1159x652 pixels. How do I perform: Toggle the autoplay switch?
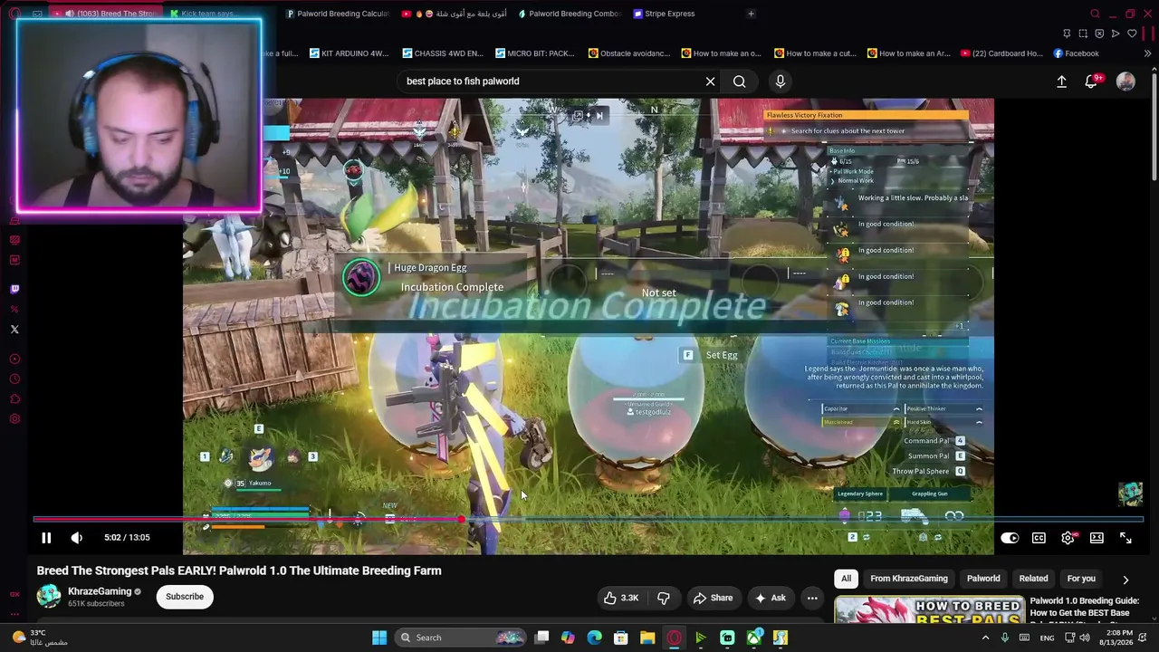(1010, 538)
